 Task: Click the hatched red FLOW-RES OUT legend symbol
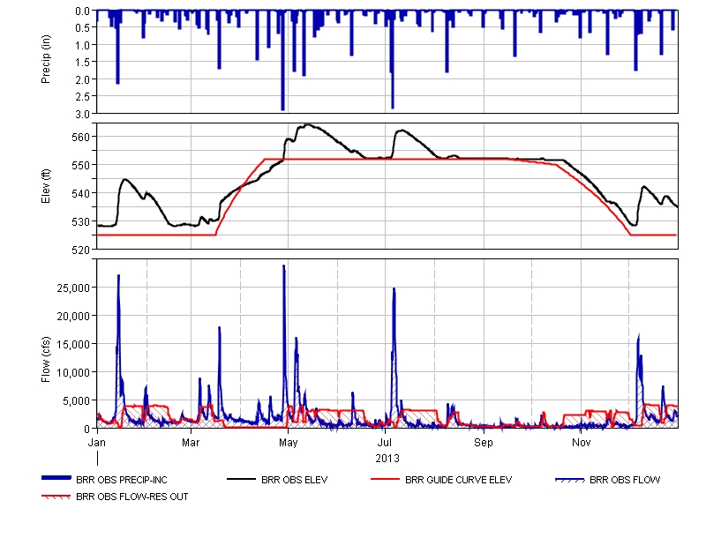pos(56,497)
